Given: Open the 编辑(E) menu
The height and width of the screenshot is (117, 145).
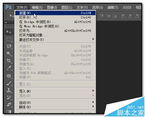Looking at the screenshot, I should 37,7.
